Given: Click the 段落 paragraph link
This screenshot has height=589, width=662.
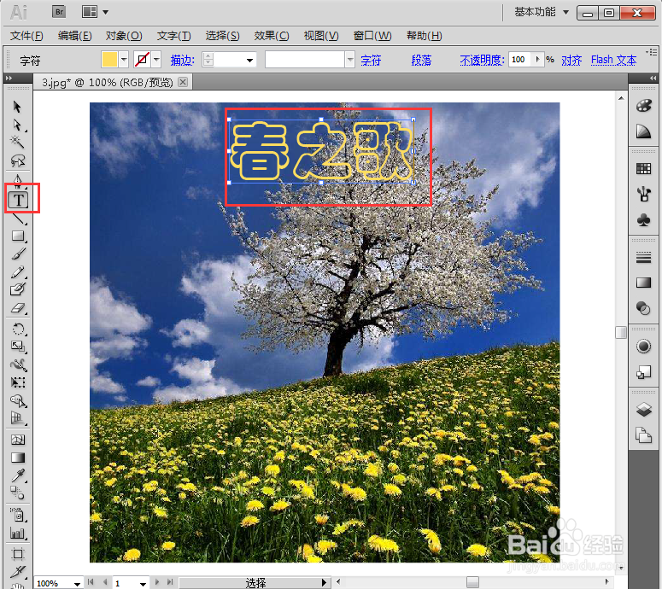Looking at the screenshot, I should pyautogui.click(x=421, y=61).
